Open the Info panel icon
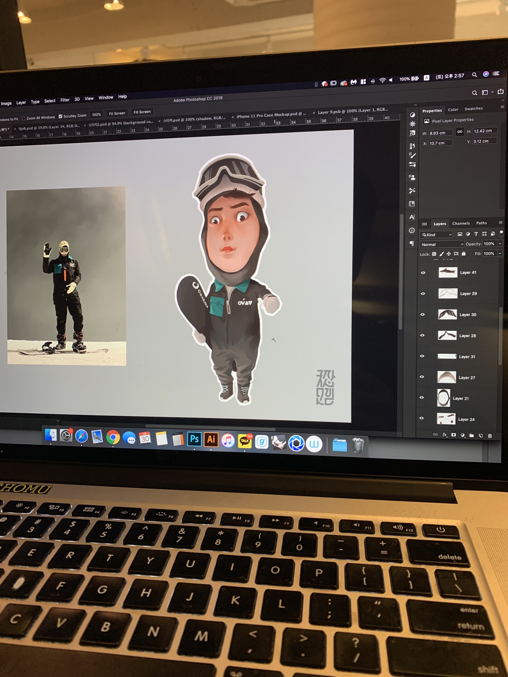 (412, 230)
